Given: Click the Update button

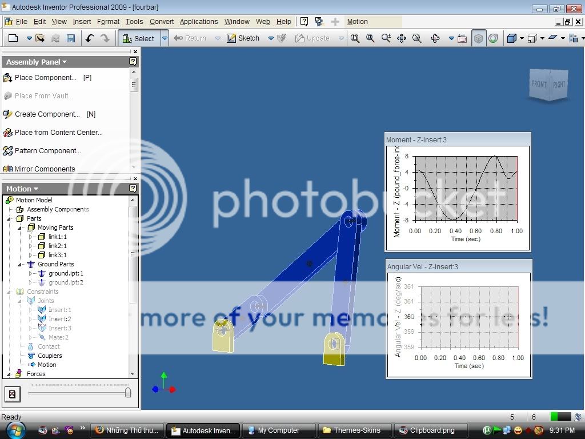Looking at the screenshot, I should pos(312,38).
